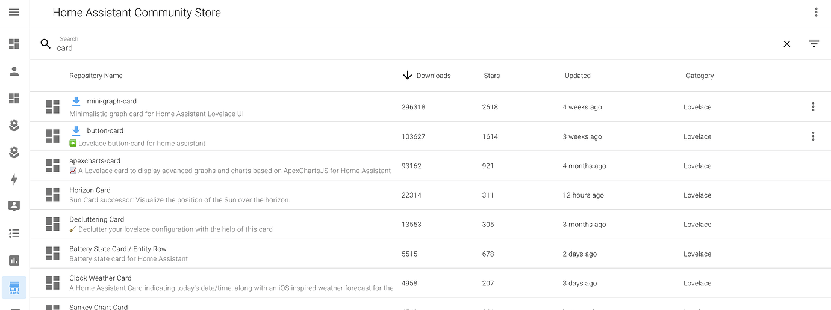Open the History bar chart sidebar icon
Viewport: 831px width, 310px height.
point(14,260)
